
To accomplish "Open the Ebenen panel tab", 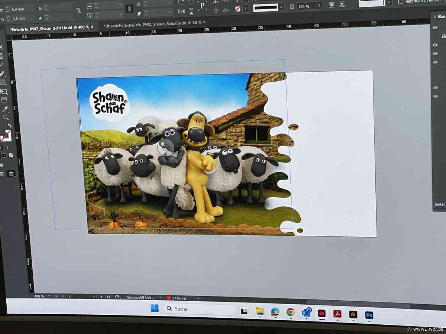I will point(441,16).
